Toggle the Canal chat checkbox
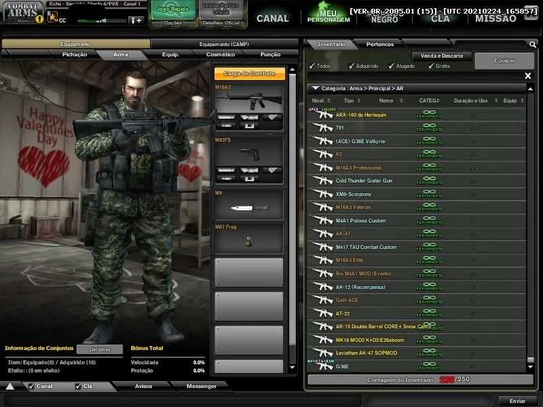Screen dimensions: 543x407 pyautogui.click(x=31, y=386)
